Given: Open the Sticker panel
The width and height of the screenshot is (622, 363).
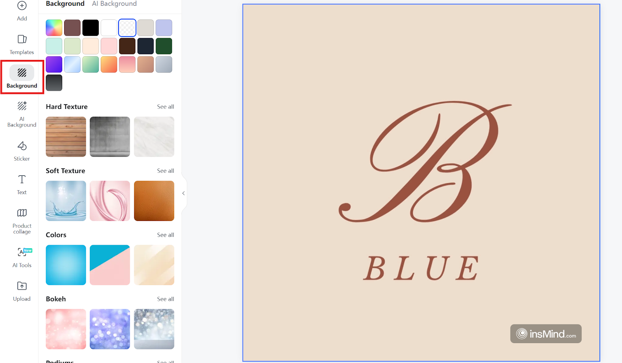Looking at the screenshot, I should [x=22, y=151].
